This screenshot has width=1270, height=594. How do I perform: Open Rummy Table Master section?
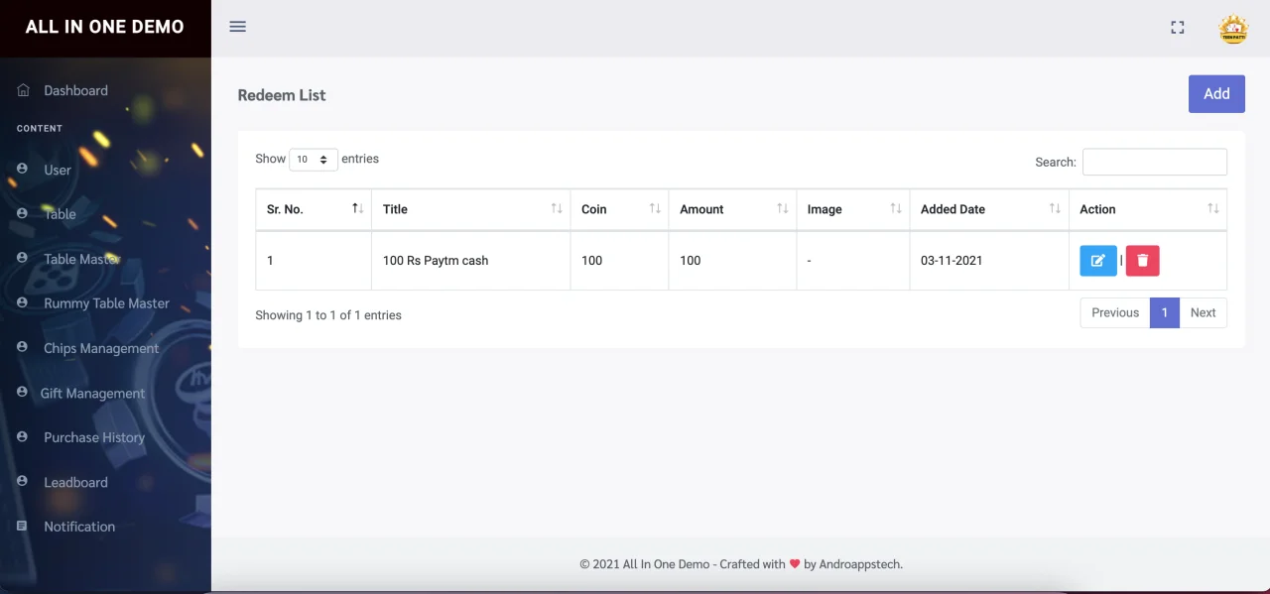106,303
